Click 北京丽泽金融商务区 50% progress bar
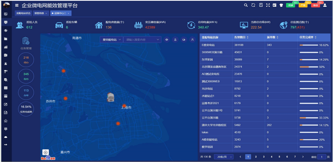The height and width of the screenshot is (162, 333). pos(309,67)
